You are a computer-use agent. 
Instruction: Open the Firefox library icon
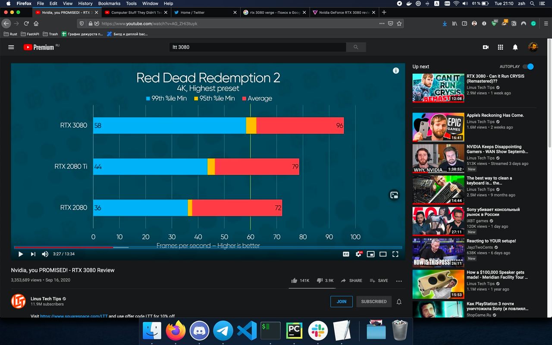455,23
